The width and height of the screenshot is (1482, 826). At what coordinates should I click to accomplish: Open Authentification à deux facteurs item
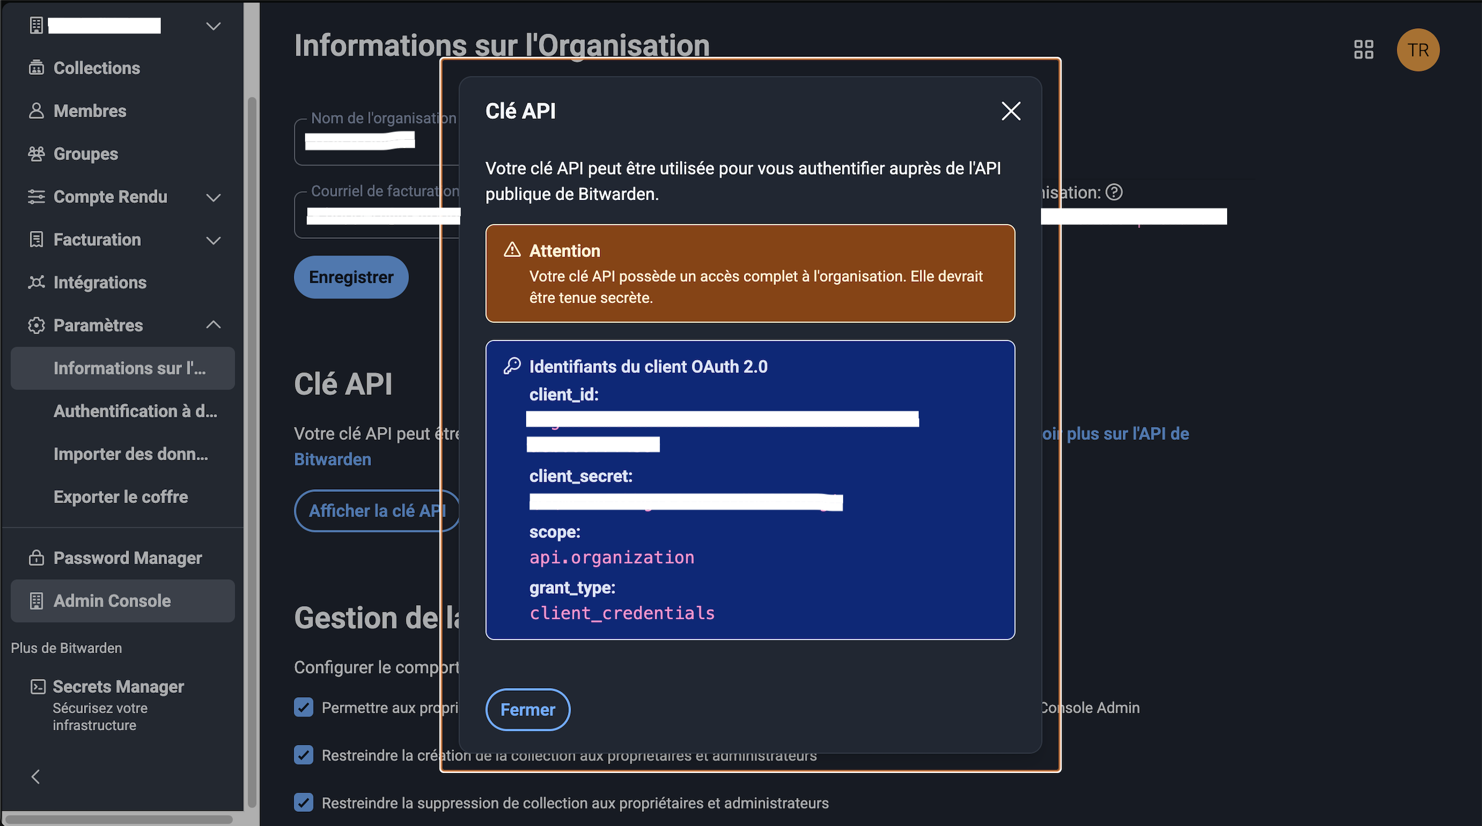[x=135, y=411]
